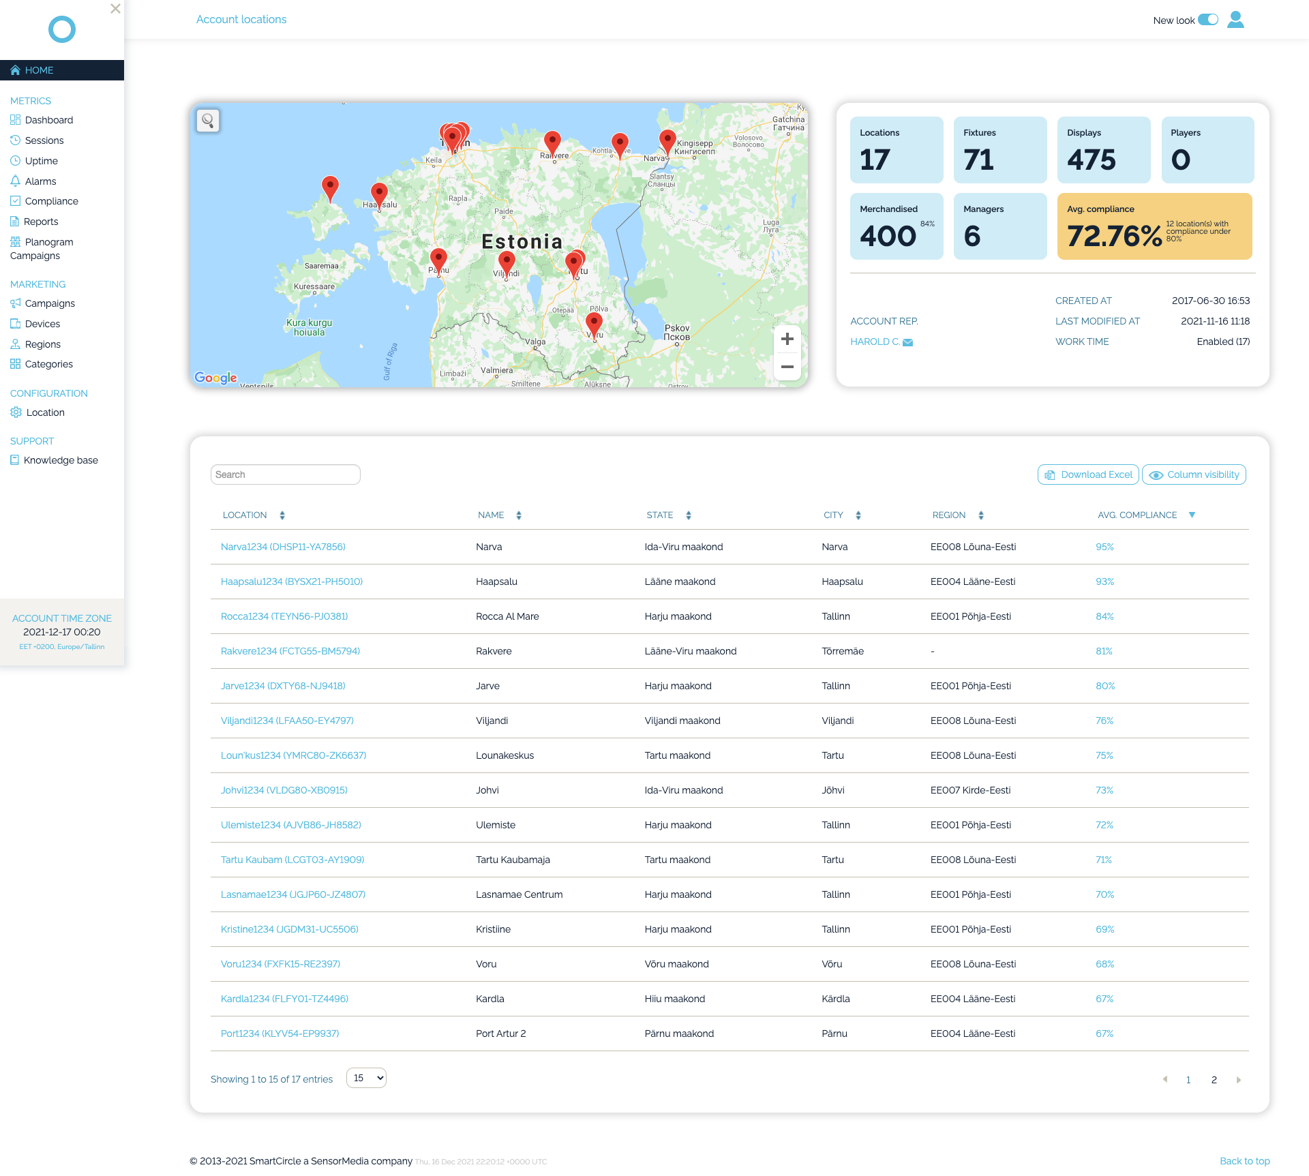This screenshot has width=1309, height=1176.
Task: Open the Sessions menu item
Action: pos(44,140)
